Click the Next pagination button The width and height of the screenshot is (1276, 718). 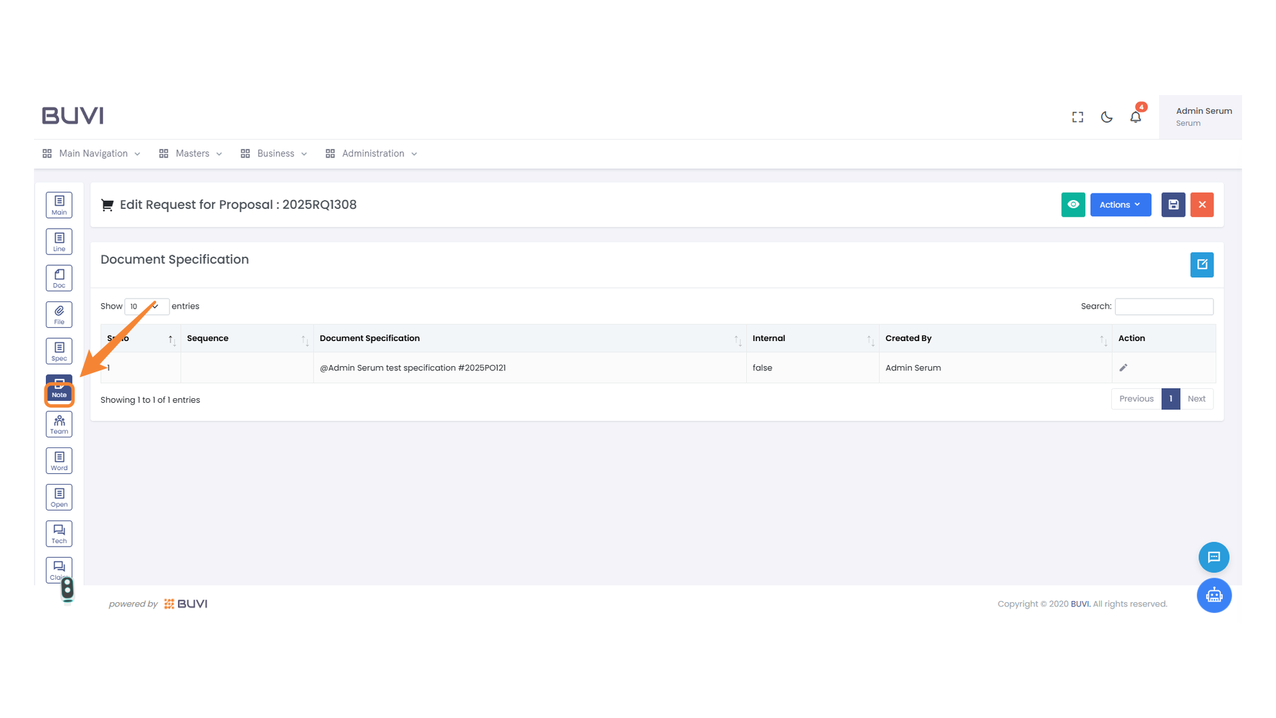1196,399
